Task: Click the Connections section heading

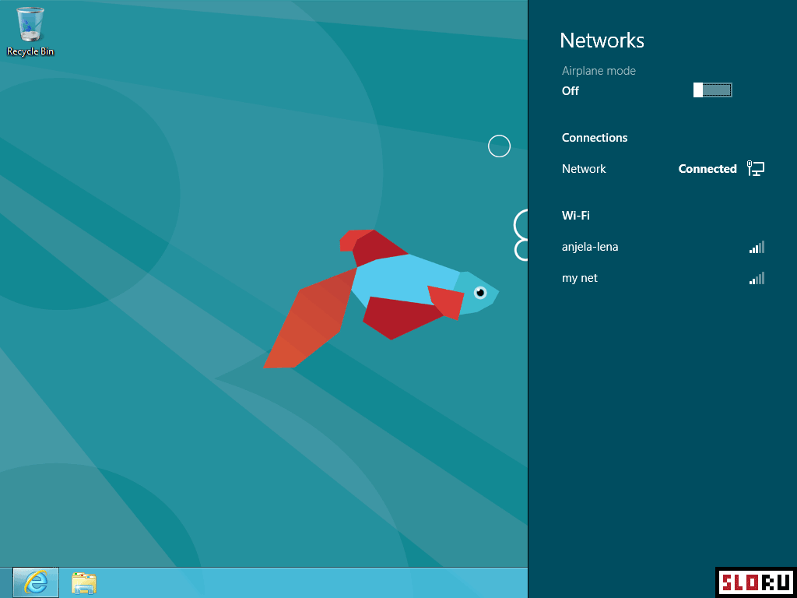Action: (x=595, y=138)
